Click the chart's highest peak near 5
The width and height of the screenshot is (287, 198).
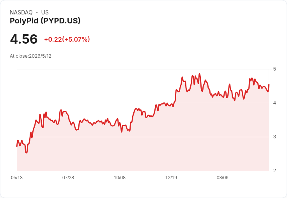[200, 74]
